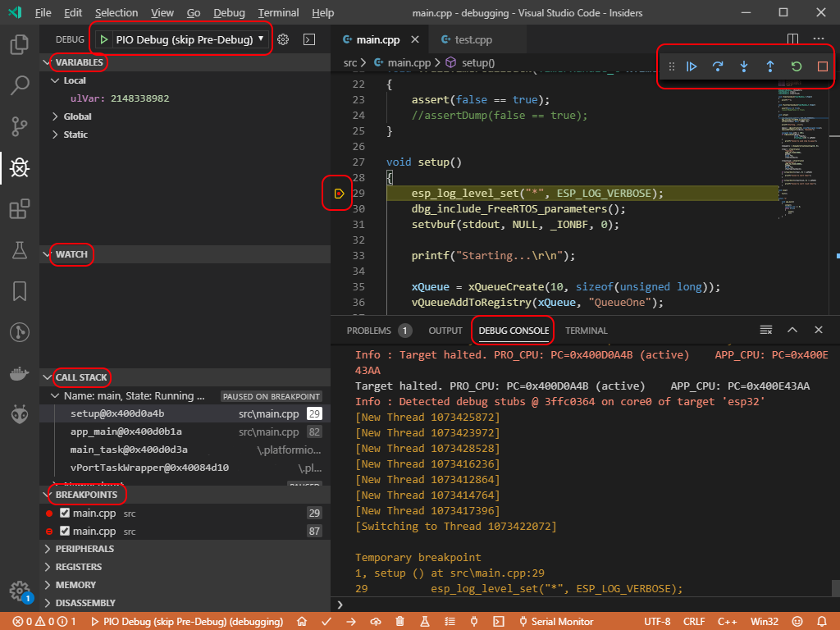Click Step Into in the debug toolbar
This screenshot has width=840, height=630.
tap(744, 66)
